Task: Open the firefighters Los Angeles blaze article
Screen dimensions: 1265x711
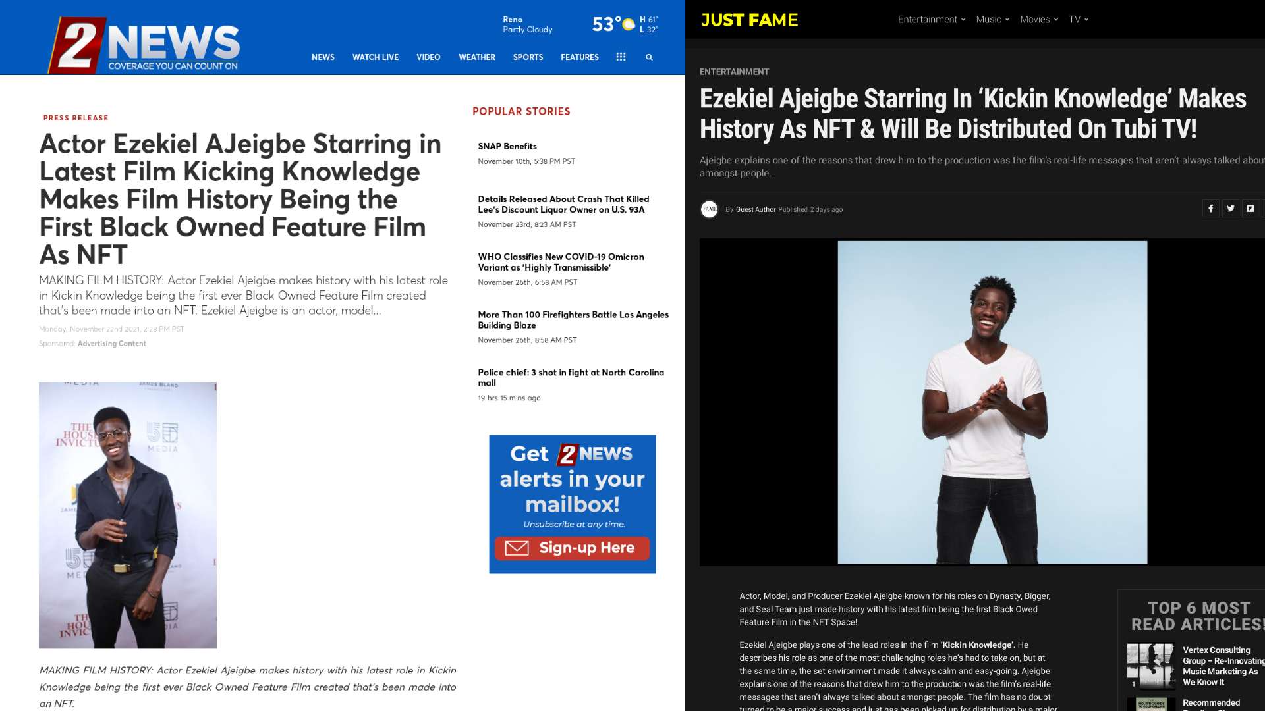Action: [x=573, y=319]
